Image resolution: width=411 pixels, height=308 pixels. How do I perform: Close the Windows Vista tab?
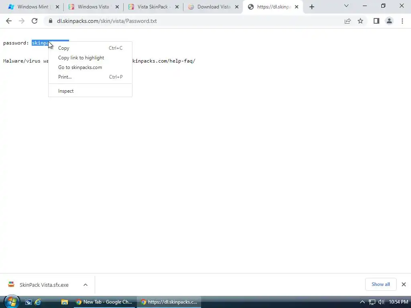click(117, 7)
